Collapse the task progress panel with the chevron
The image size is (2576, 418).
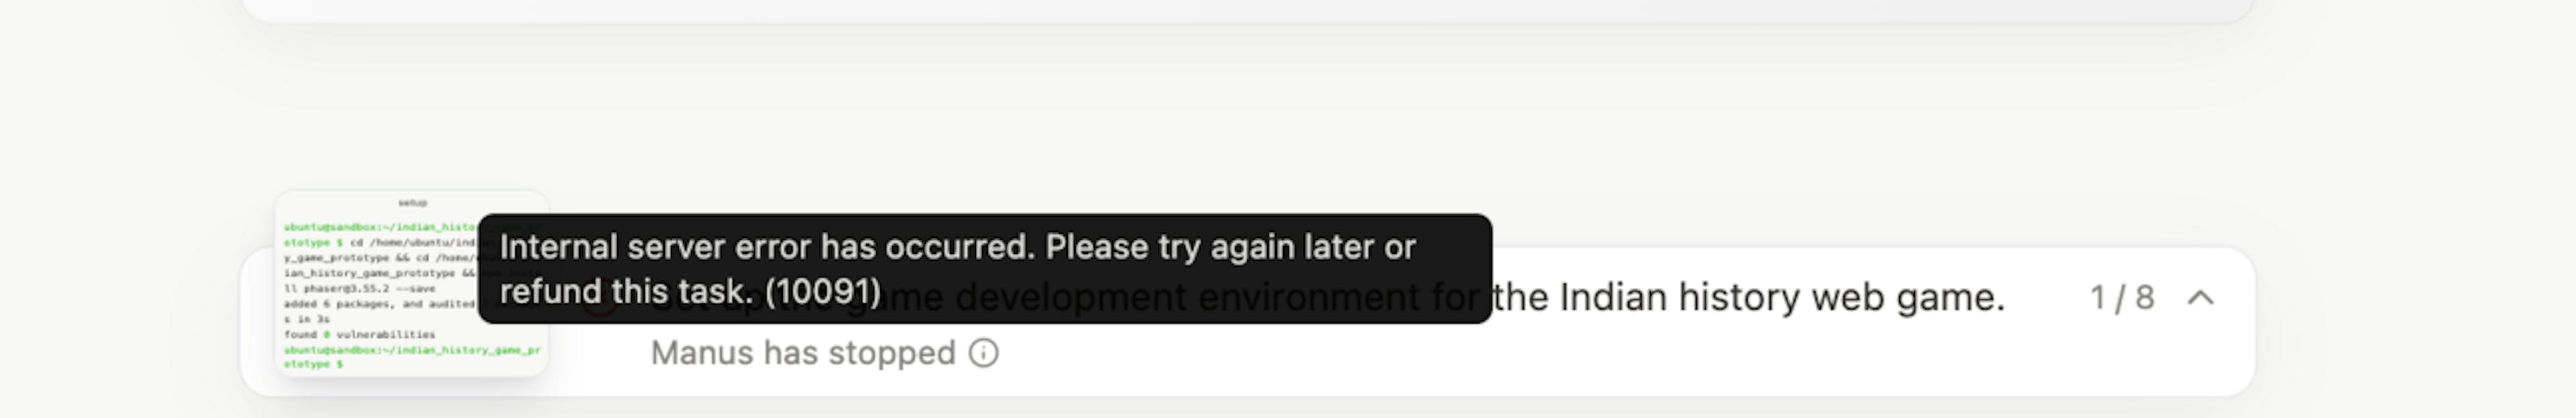click(x=2201, y=297)
